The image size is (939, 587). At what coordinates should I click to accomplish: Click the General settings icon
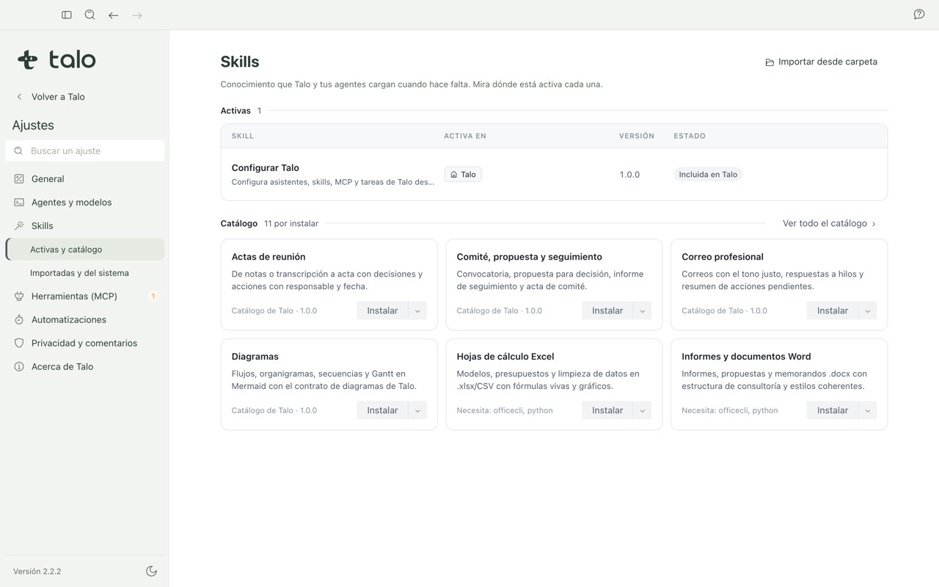coord(19,179)
